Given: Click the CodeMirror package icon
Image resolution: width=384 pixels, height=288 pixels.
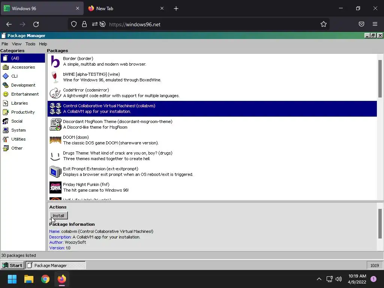Looking at the screenshot, I should click(x=55, y=93).
